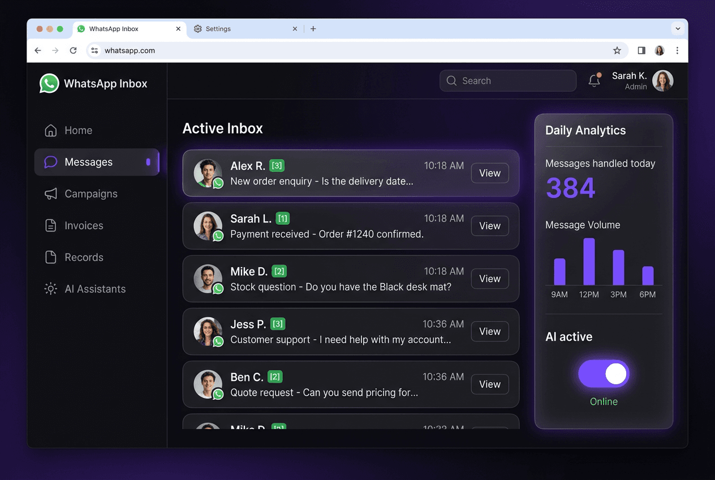Image resolution: width=715 pixels, height=480 pixels.
Task: Click the Records file icon
Action: (x=51, y=257)
